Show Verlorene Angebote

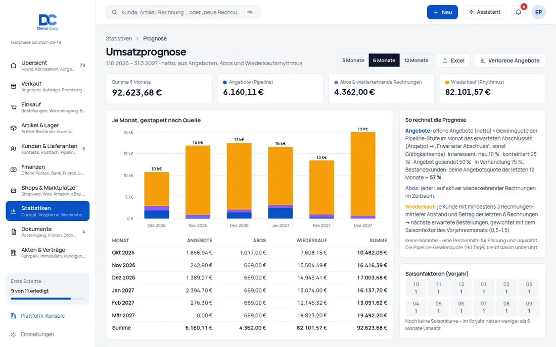click(509, 61)
